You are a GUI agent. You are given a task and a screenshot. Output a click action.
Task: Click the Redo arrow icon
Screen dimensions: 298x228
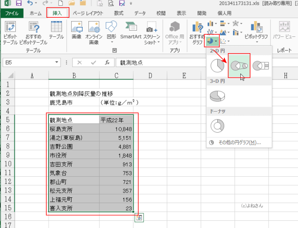(45, 3)
